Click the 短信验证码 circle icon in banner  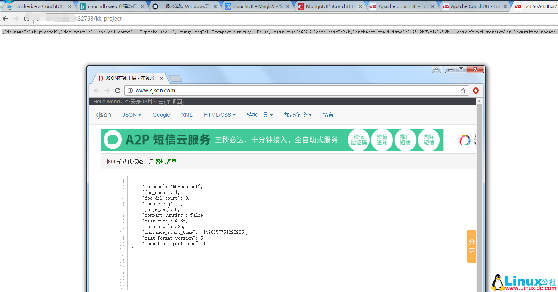(x=359, y=140)
